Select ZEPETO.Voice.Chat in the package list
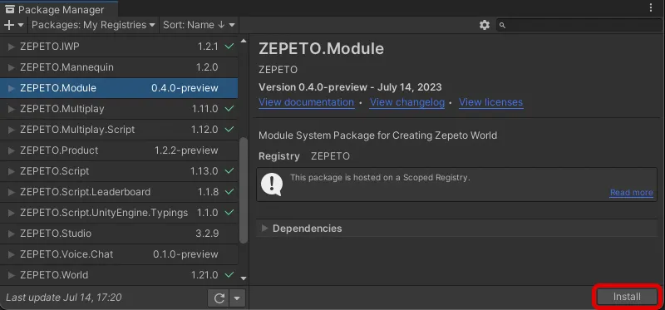The height and width of the screenshot is (310, 665). 119,254
